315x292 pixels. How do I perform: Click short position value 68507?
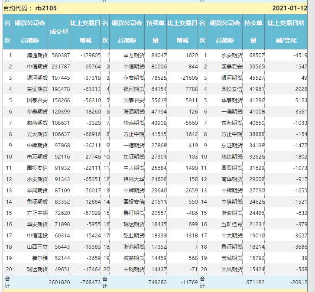click(257, 55)
